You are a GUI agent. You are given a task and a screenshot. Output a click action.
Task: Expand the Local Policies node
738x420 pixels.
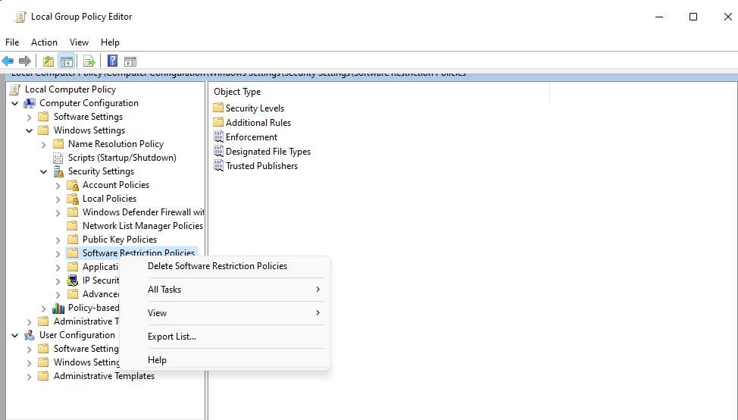(58, 199)
